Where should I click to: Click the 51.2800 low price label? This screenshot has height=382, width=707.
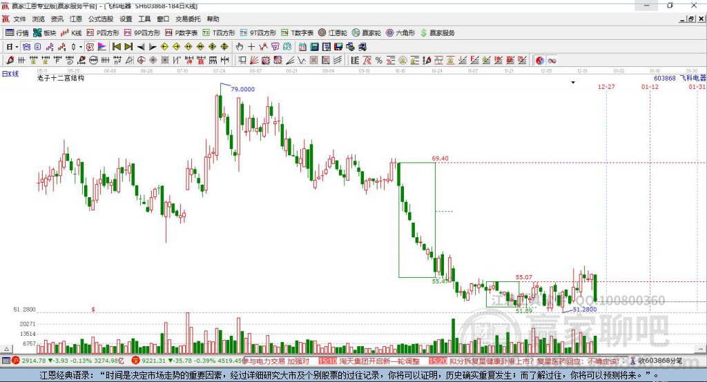585,309
